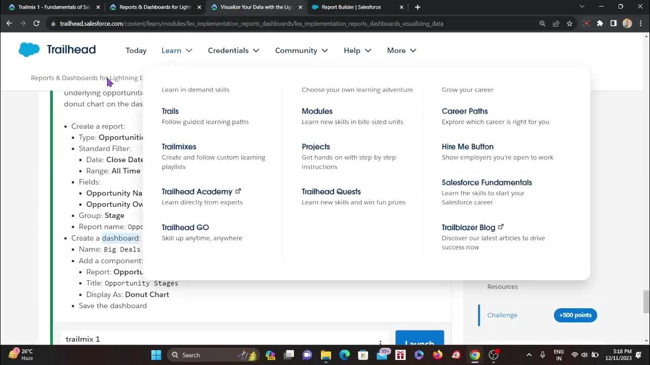
Task: Open Trailhead Academy link
Action: pyautogui.click(x=201, y=192)
